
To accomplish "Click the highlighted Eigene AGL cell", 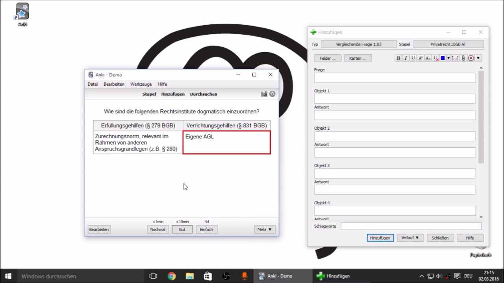I will [x=227, y=142].
